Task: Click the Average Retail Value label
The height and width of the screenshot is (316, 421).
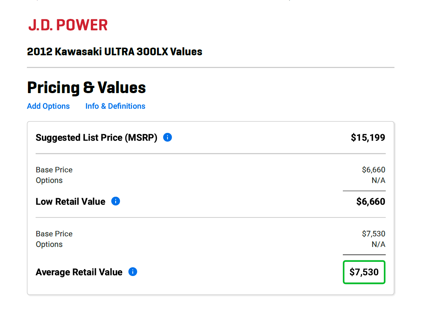Action: click(x=79, y=272)
